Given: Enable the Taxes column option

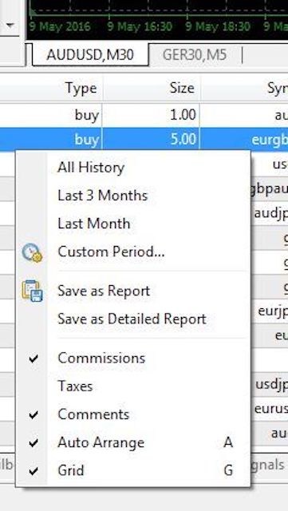Looking at the screenshot, I should (133, 386).
